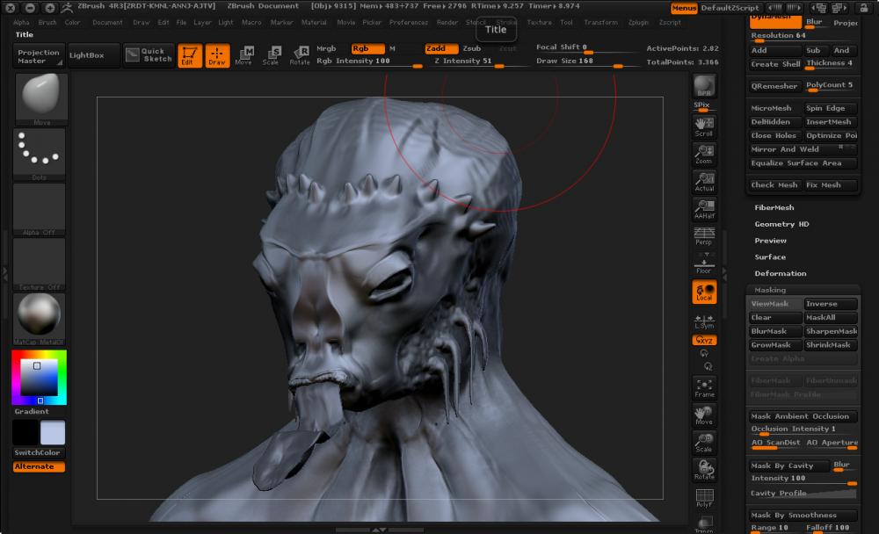Screen dimensions: 879x534
Task: Select the Draw mode icon
Action: (217, 56)
